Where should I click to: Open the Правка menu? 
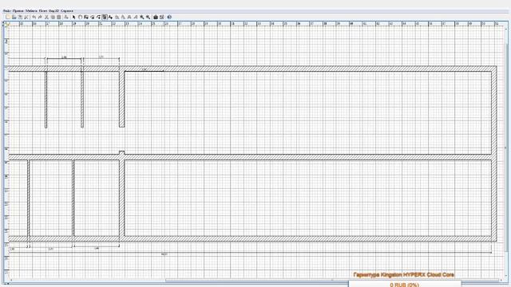pyautogui.click(x=18, y=10)
